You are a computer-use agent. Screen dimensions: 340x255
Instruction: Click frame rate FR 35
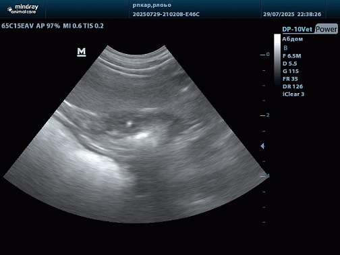(290, 79)
